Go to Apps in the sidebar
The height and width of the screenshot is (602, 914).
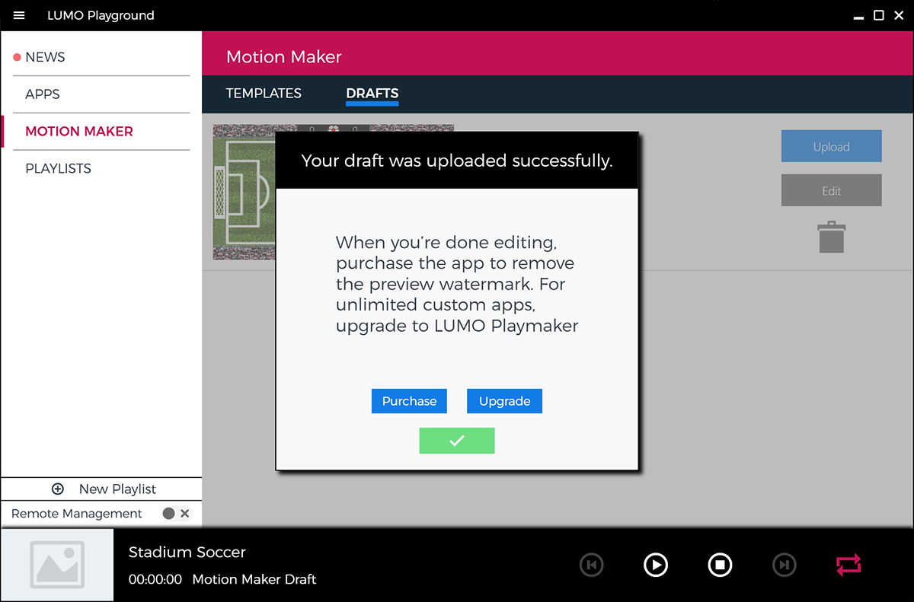pyautogui.click(x=43, y=94)
